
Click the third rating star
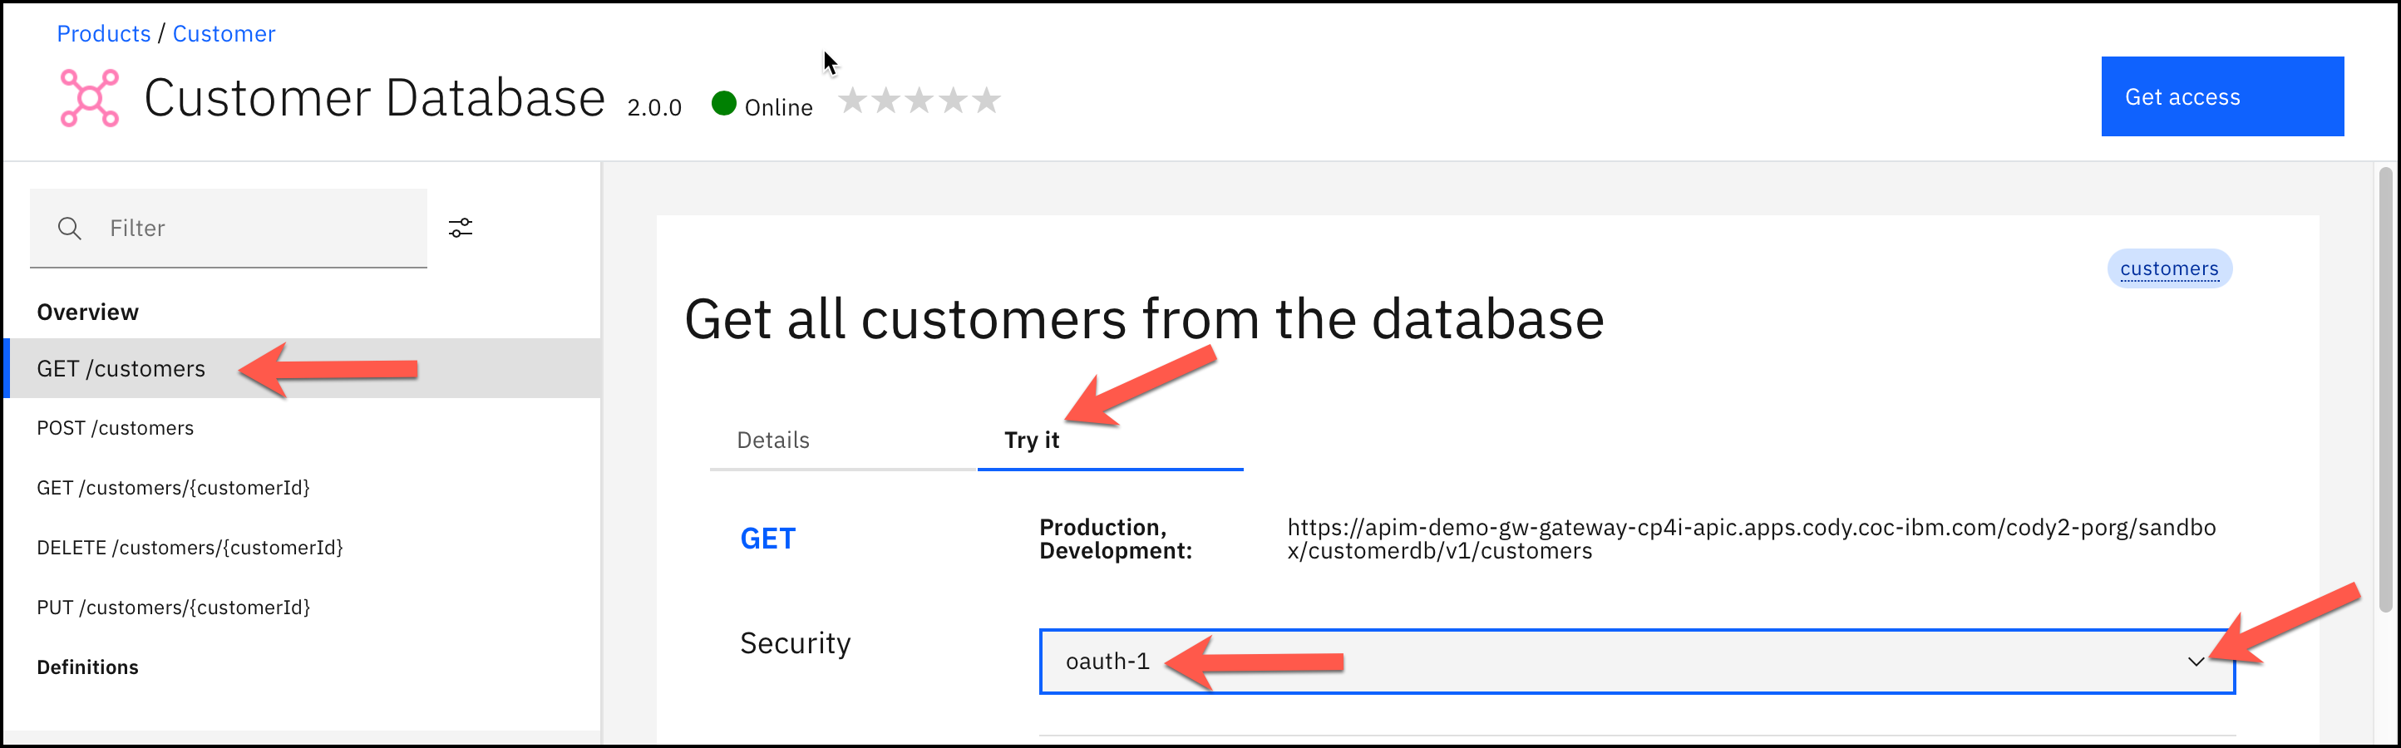(919, 101)
